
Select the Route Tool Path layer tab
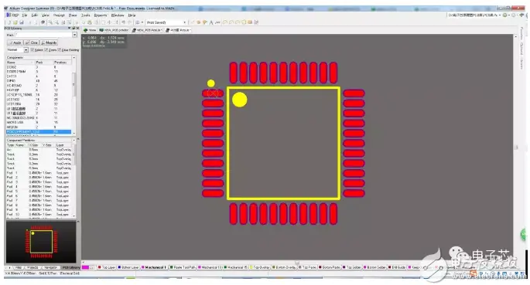click(183, 267)
